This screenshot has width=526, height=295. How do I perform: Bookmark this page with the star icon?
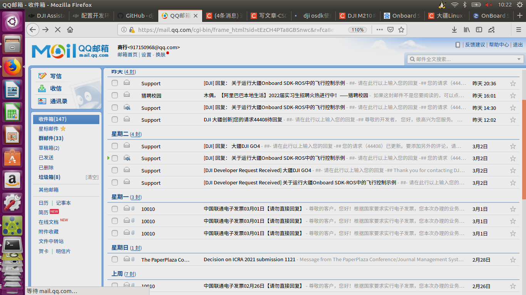401,30
